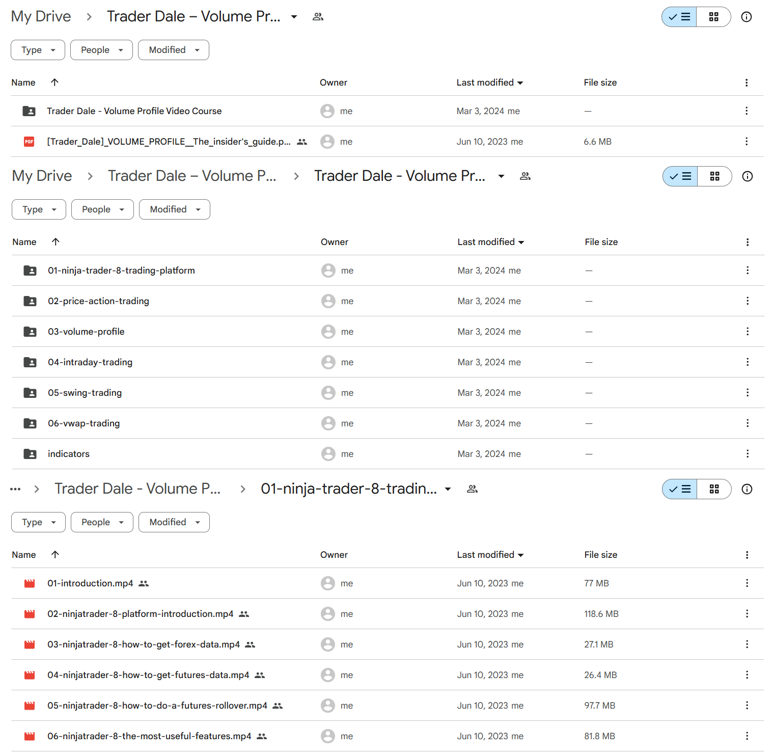Click the File size column header in bottom panel
Image resolution: width=774 pixels, height=755 pixels.
click(x=601, y=555)
